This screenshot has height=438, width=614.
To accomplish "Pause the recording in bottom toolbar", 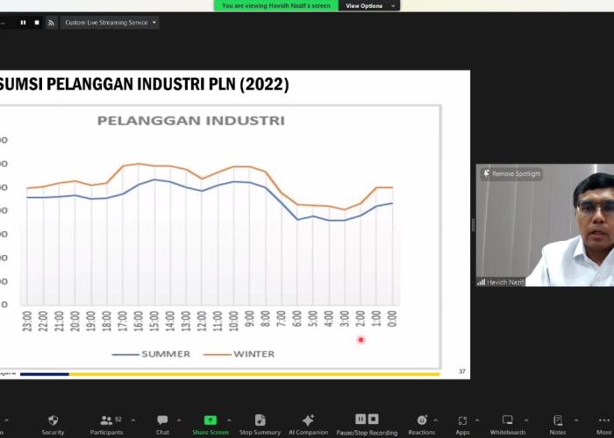I will point(360,419).
